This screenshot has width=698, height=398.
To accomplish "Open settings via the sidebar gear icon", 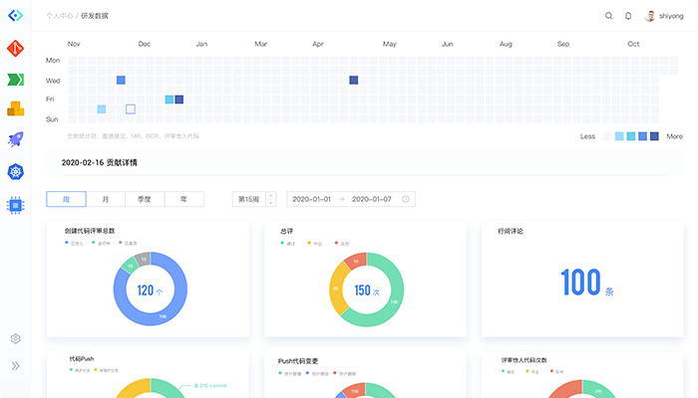I will 16,338.
